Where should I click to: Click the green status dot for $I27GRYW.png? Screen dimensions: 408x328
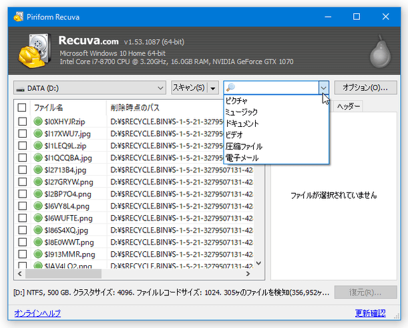click(x=38, y=182)
